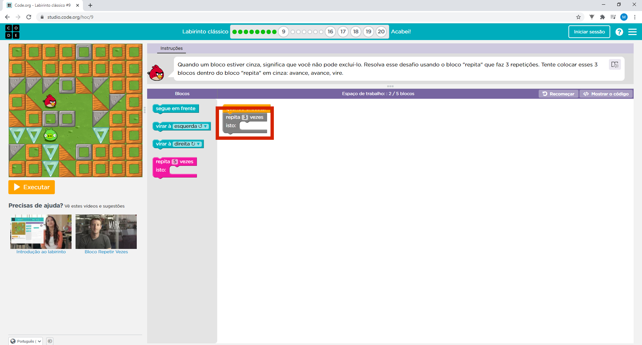Click the Code.org logo
Screen dimensions: 642x345
pos(12,32)
